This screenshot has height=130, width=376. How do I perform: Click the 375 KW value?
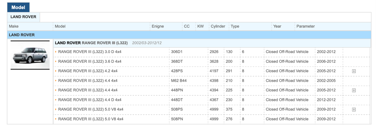(229, 109)
